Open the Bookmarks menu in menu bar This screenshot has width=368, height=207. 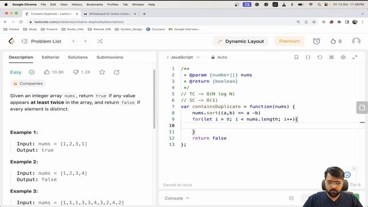click(94, 5)
